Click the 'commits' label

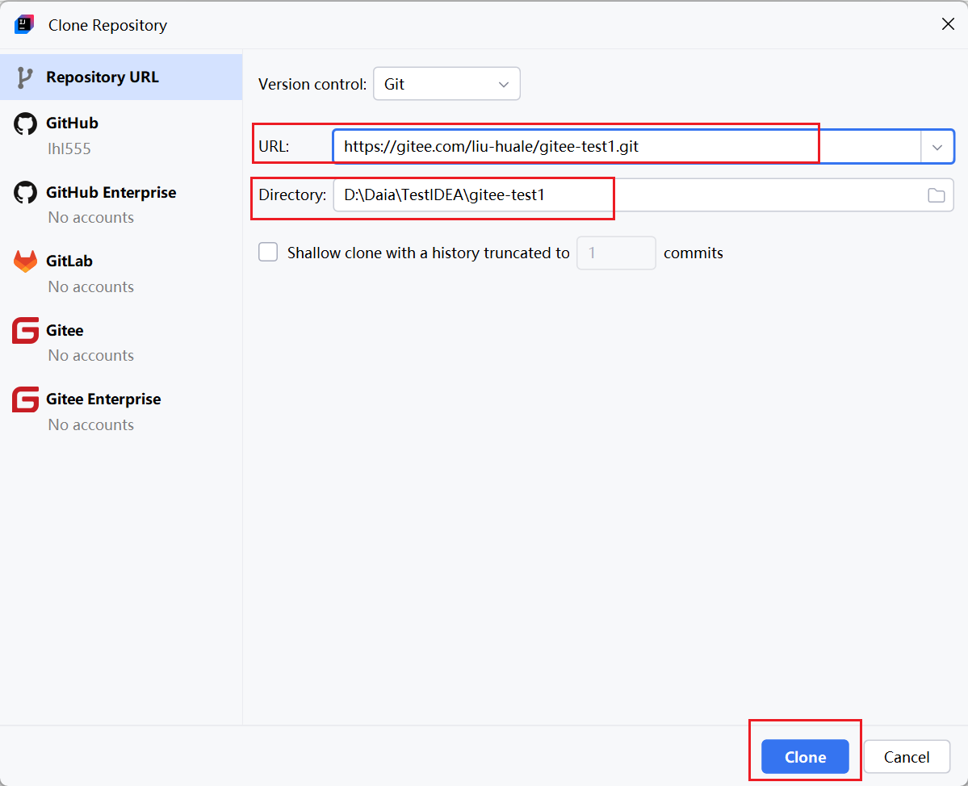[694, 253]
